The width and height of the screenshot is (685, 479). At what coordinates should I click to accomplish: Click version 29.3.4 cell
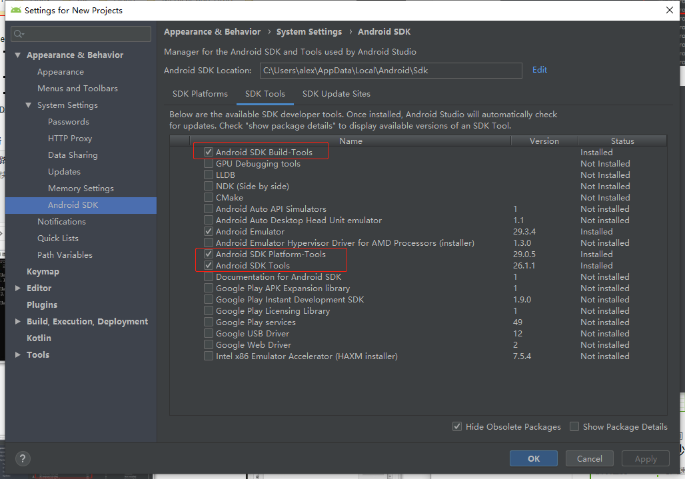click(524, 231)
